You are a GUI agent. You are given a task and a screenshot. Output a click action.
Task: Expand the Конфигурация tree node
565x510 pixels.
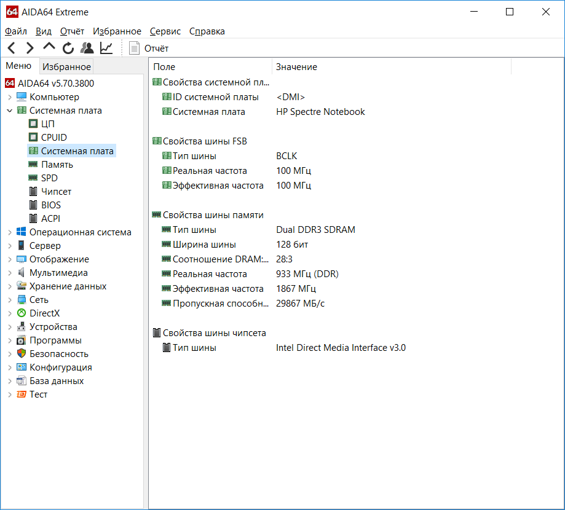pos(10,367)
